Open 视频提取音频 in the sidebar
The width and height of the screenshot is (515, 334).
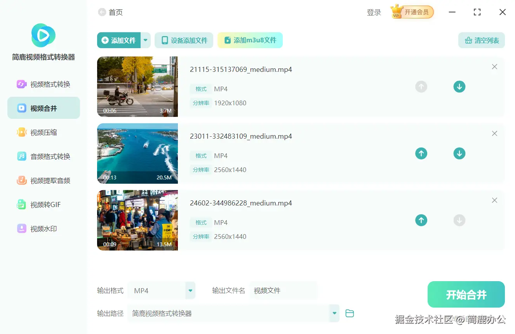[43, 181]
